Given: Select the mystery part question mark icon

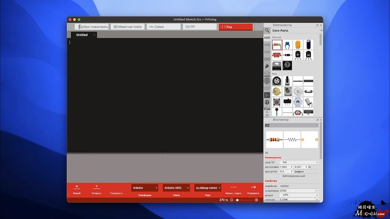Looking at the screenshot, I should click(x=287, y=65).
